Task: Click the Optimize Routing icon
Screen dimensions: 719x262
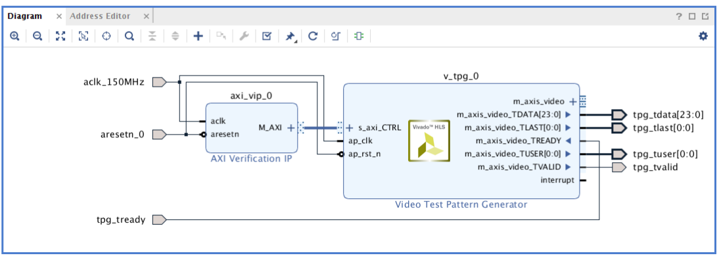Action: point(336,36)
